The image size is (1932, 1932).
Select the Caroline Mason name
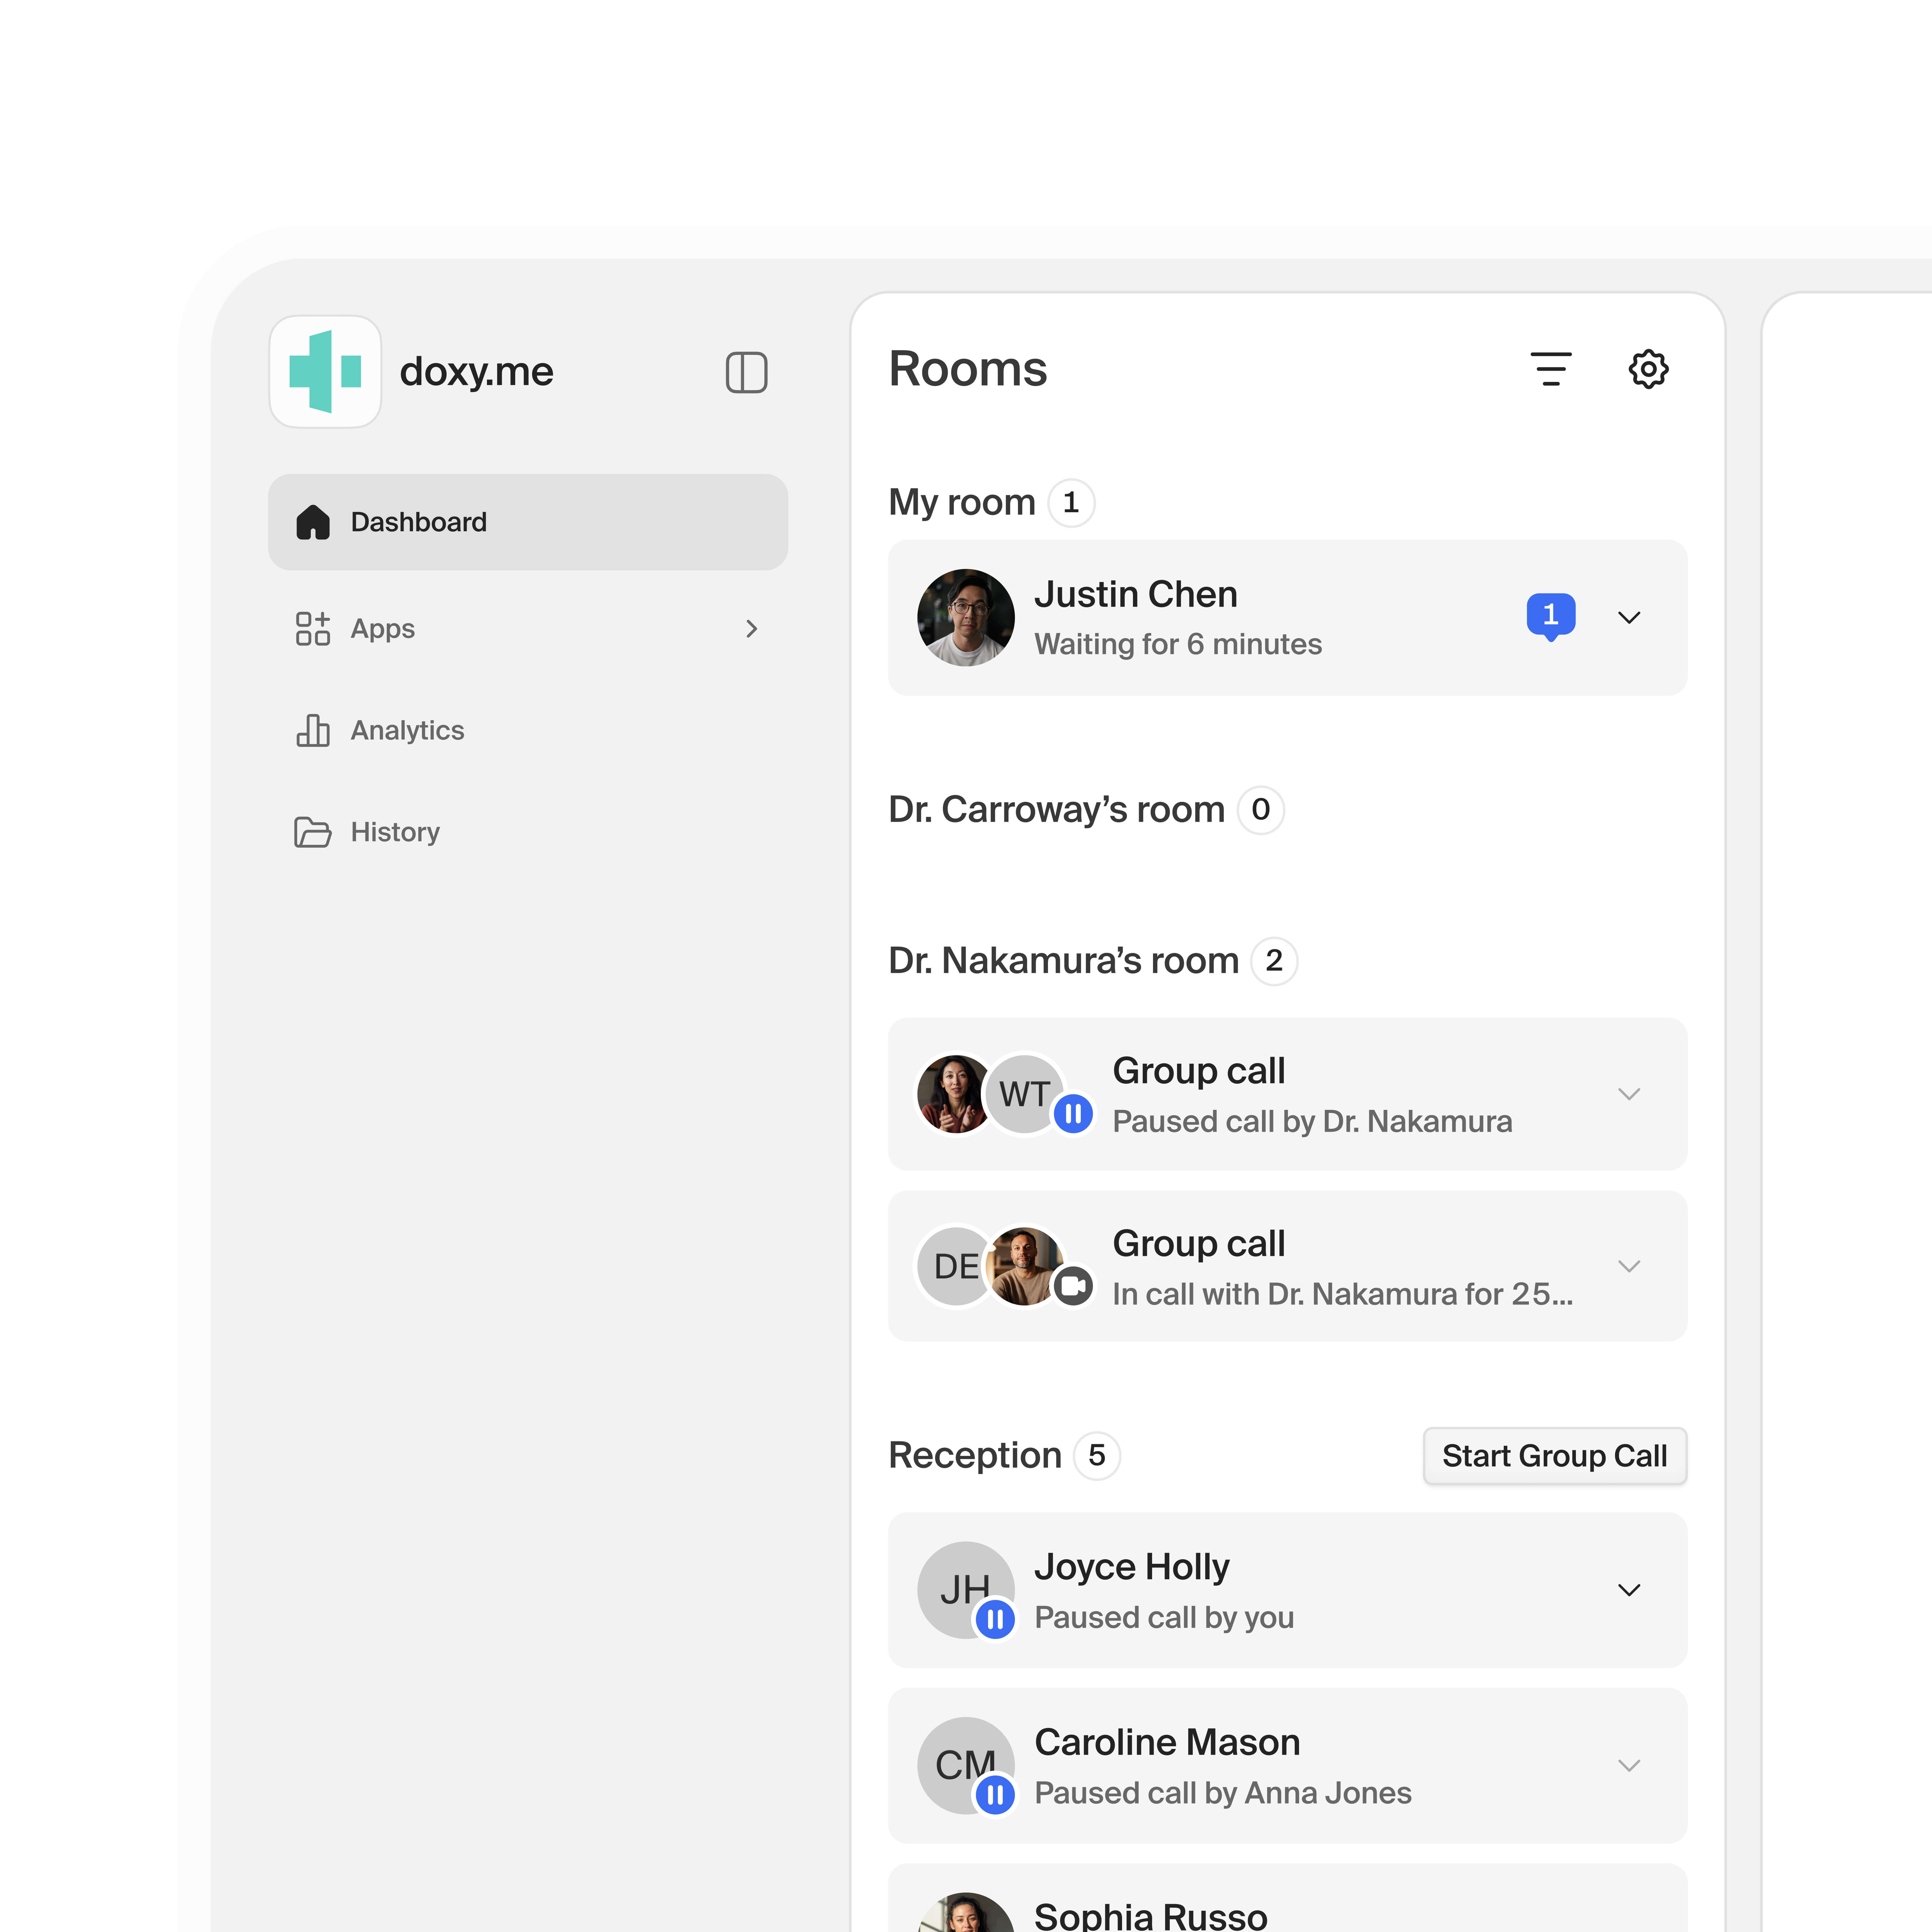(1167, 1743)
